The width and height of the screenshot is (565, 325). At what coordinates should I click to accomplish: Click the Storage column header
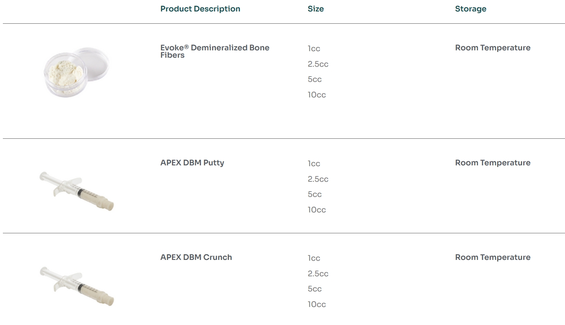470,9
